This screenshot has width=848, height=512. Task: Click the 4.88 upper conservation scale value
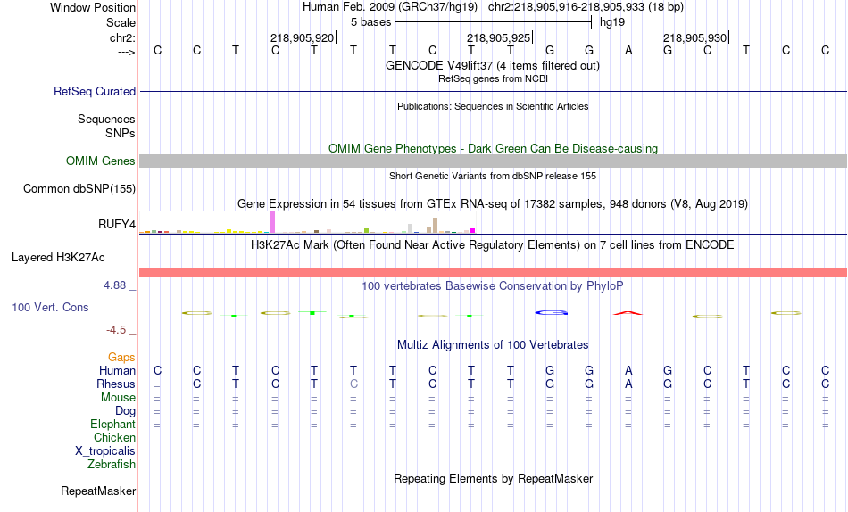(114, 285)
